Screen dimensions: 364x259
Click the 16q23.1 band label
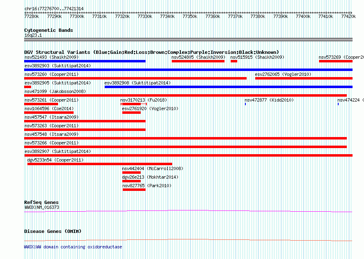(33, 35)
